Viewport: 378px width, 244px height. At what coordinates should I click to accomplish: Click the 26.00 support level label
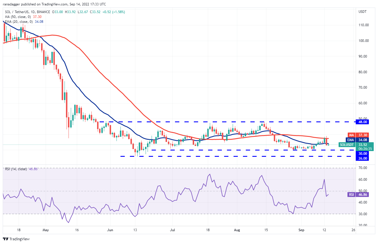[x=362, y=158]
